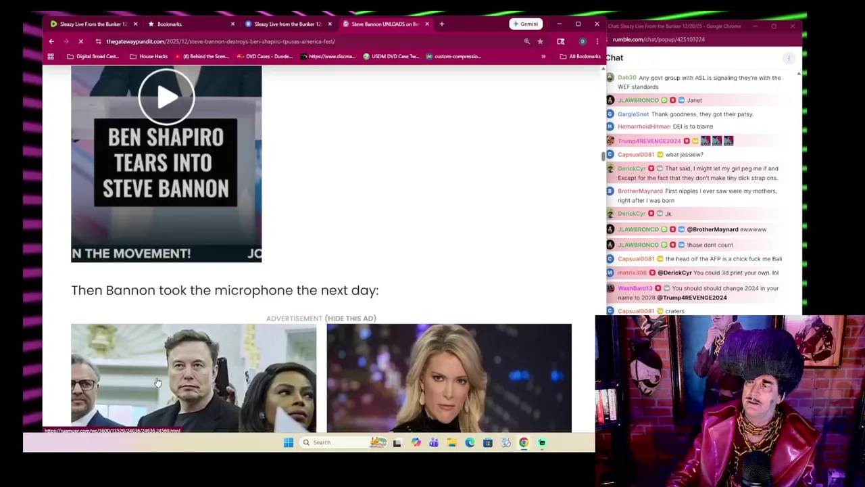The width and height of the screenshot is (865, 487).
Task: Click username HemorrhoidHitman in chat
Action: pyautogui.click(x=644, y=126)
